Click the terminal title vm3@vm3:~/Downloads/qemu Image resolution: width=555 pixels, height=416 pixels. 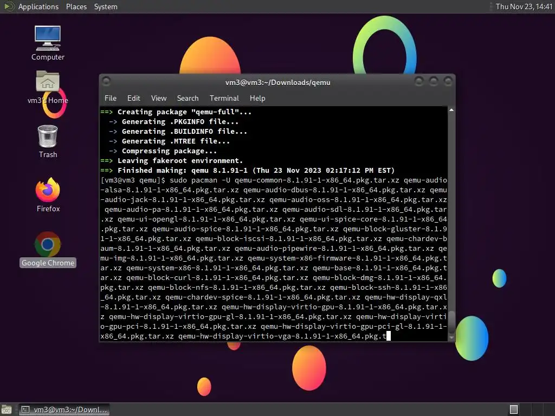278,82
